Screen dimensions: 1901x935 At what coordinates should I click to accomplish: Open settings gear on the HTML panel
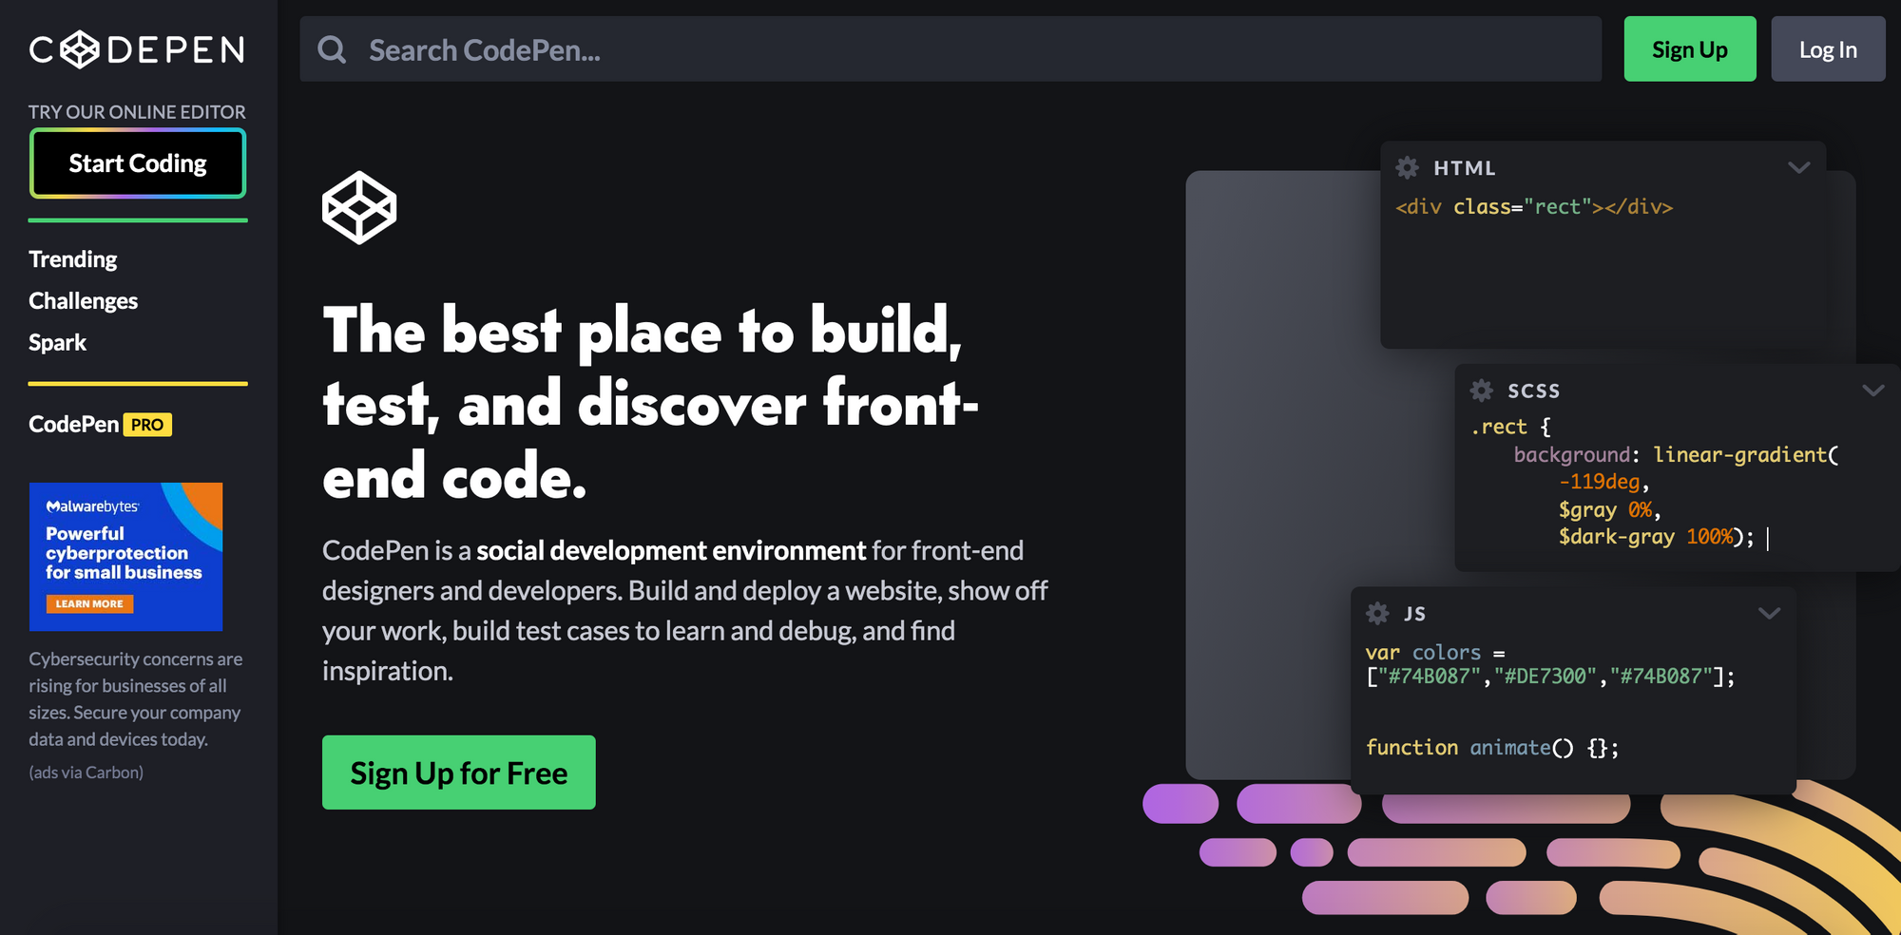[1408, 167]
